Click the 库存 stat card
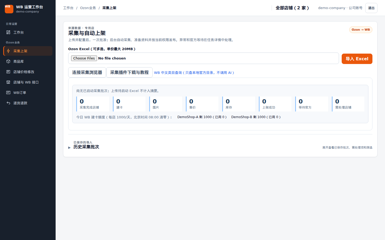The height and width of the screenshot is (240, 385). pyautogui.click(x=239, y=104)
